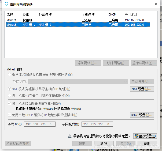Screen dimensions: 162x151
Task: Click the 取消 button
Action: click(x=104, y=144)
